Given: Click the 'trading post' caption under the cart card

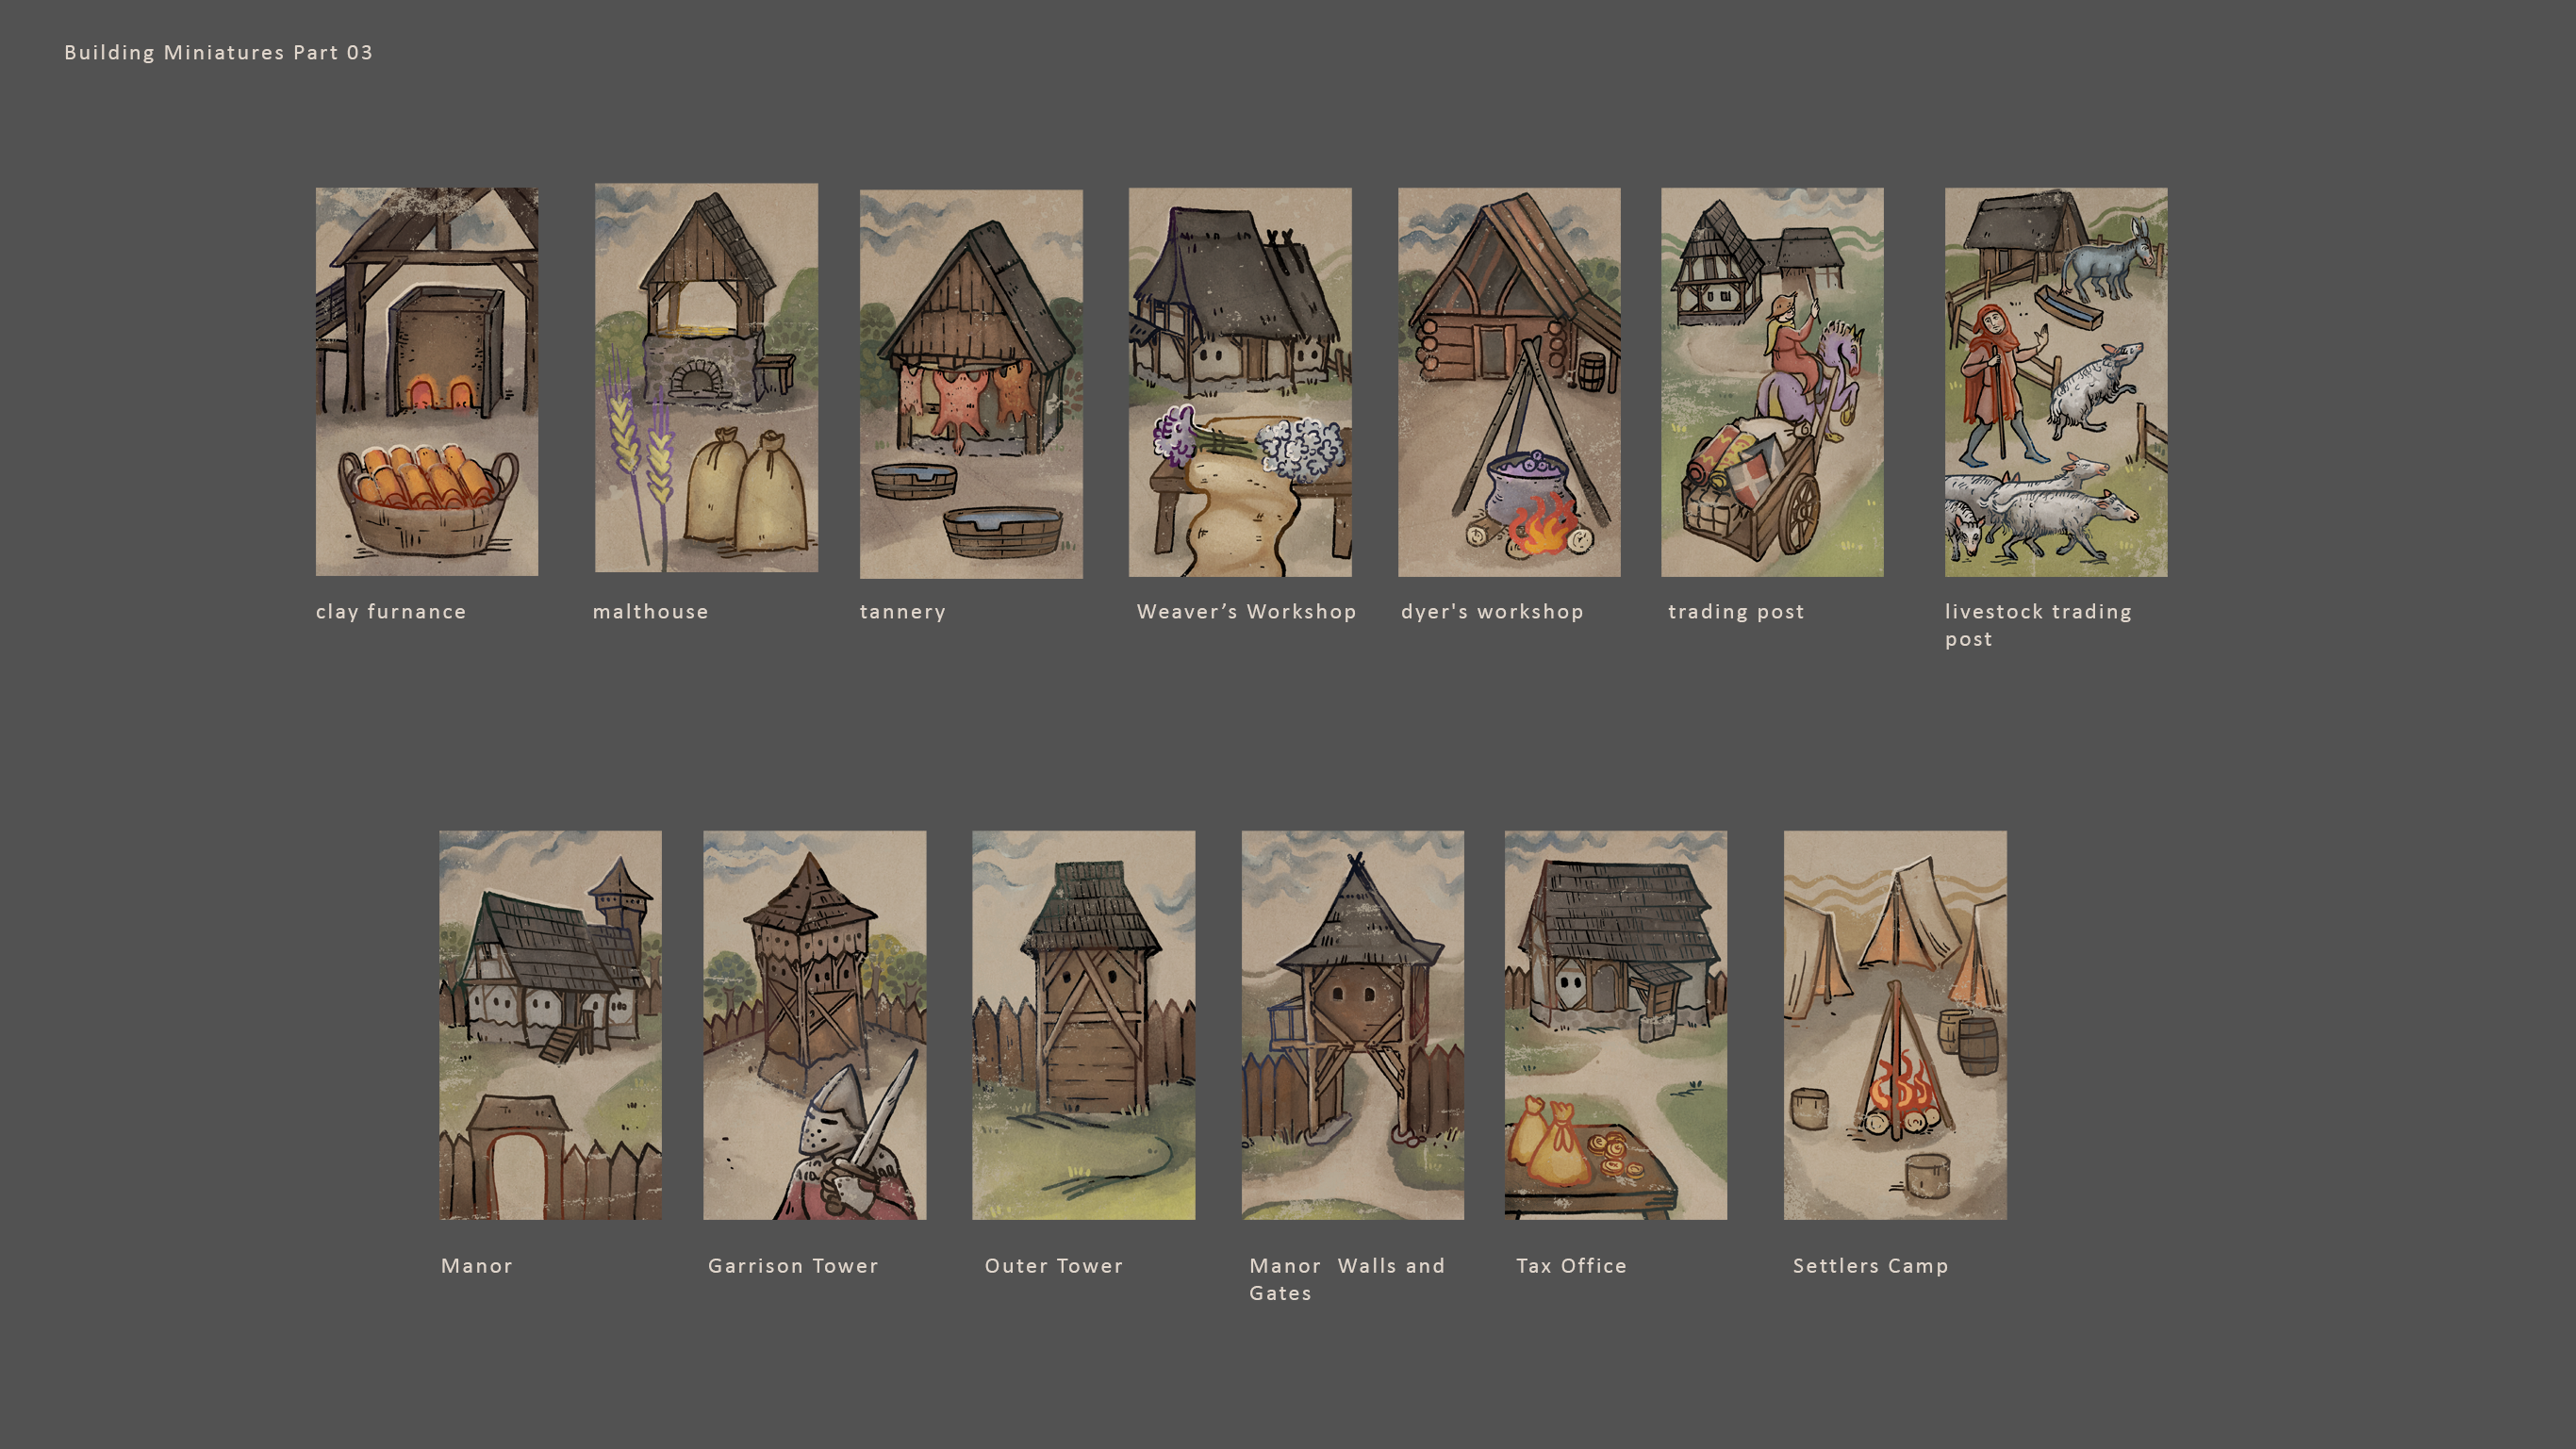Looking at the screenshot, I should pos(1736,612).
